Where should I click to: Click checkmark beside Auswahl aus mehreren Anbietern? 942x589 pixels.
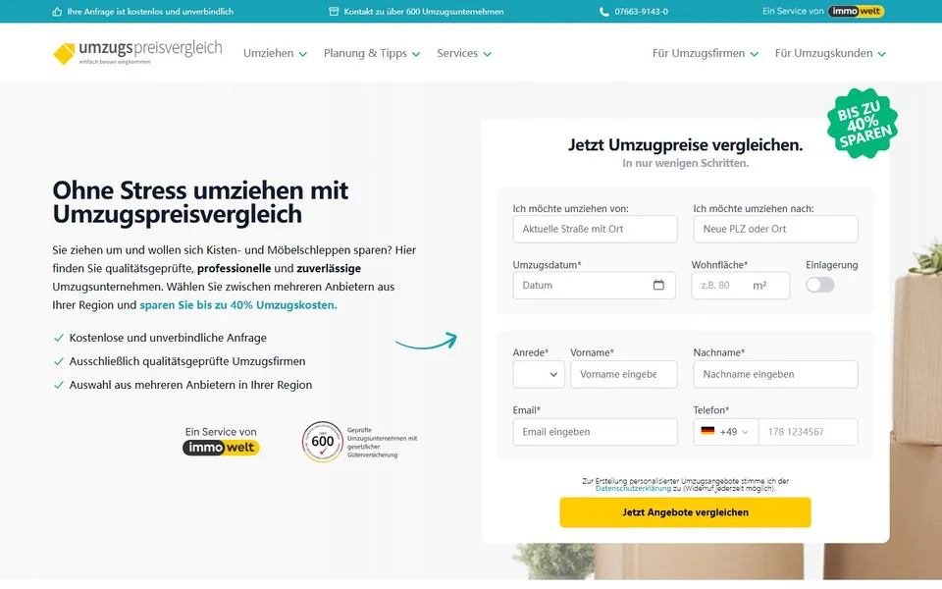58,385
